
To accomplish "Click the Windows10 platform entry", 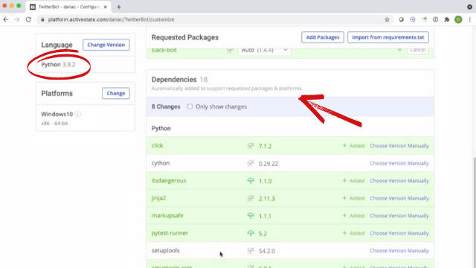I will 57,114.
